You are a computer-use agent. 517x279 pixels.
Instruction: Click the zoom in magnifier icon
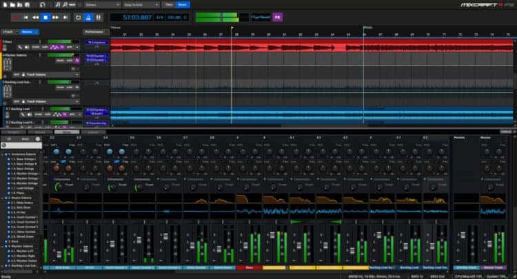(x=58, y=5)
